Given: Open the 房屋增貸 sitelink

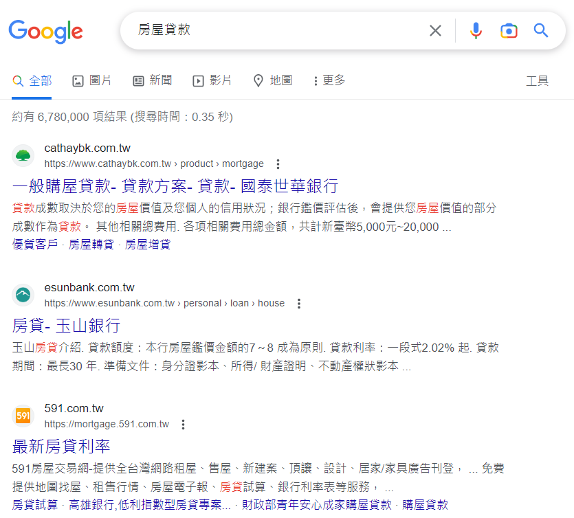Looking at the screenshot, I should [x=148, y=245].
